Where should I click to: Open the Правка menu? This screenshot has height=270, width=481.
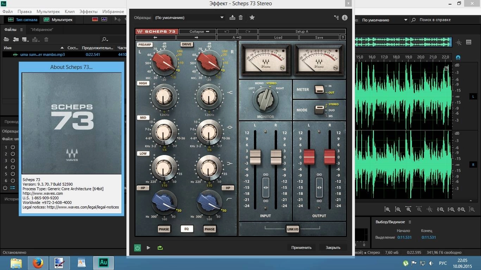pos(25,12)
